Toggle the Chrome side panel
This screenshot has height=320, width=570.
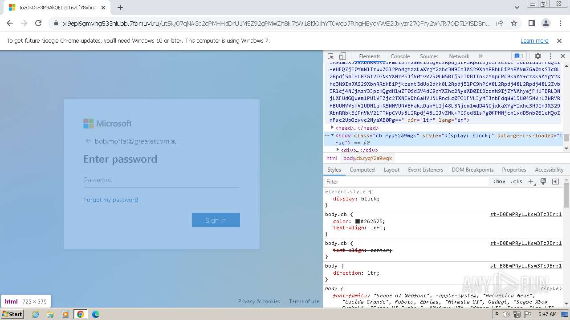click(x=532, y=23)
